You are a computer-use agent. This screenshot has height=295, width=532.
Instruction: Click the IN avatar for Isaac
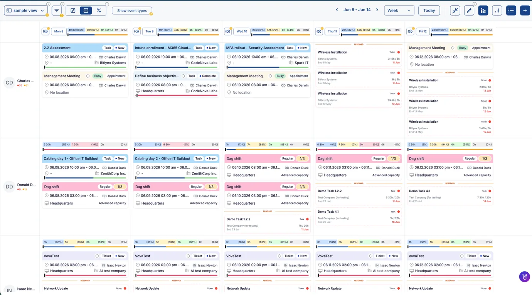[9, 290]
